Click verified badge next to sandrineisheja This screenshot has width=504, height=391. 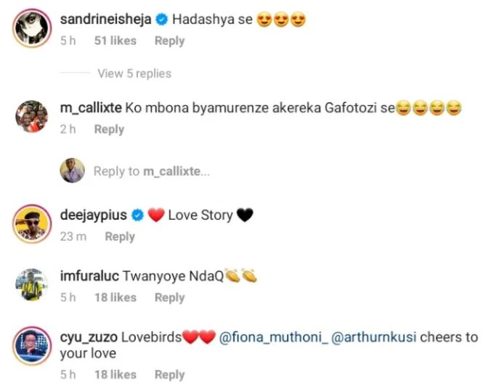(x=162, y=20)
